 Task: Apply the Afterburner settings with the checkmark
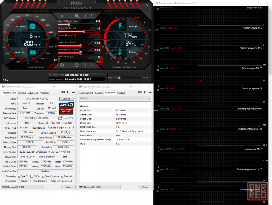point(91,65)
